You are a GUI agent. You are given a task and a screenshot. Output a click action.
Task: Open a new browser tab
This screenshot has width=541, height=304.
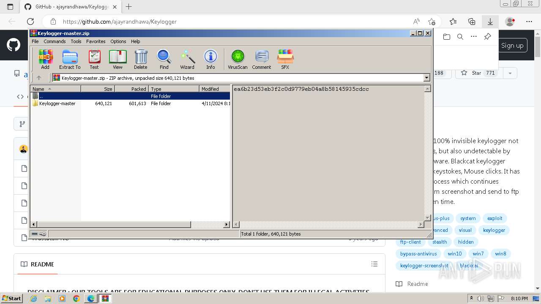(129, 7)
